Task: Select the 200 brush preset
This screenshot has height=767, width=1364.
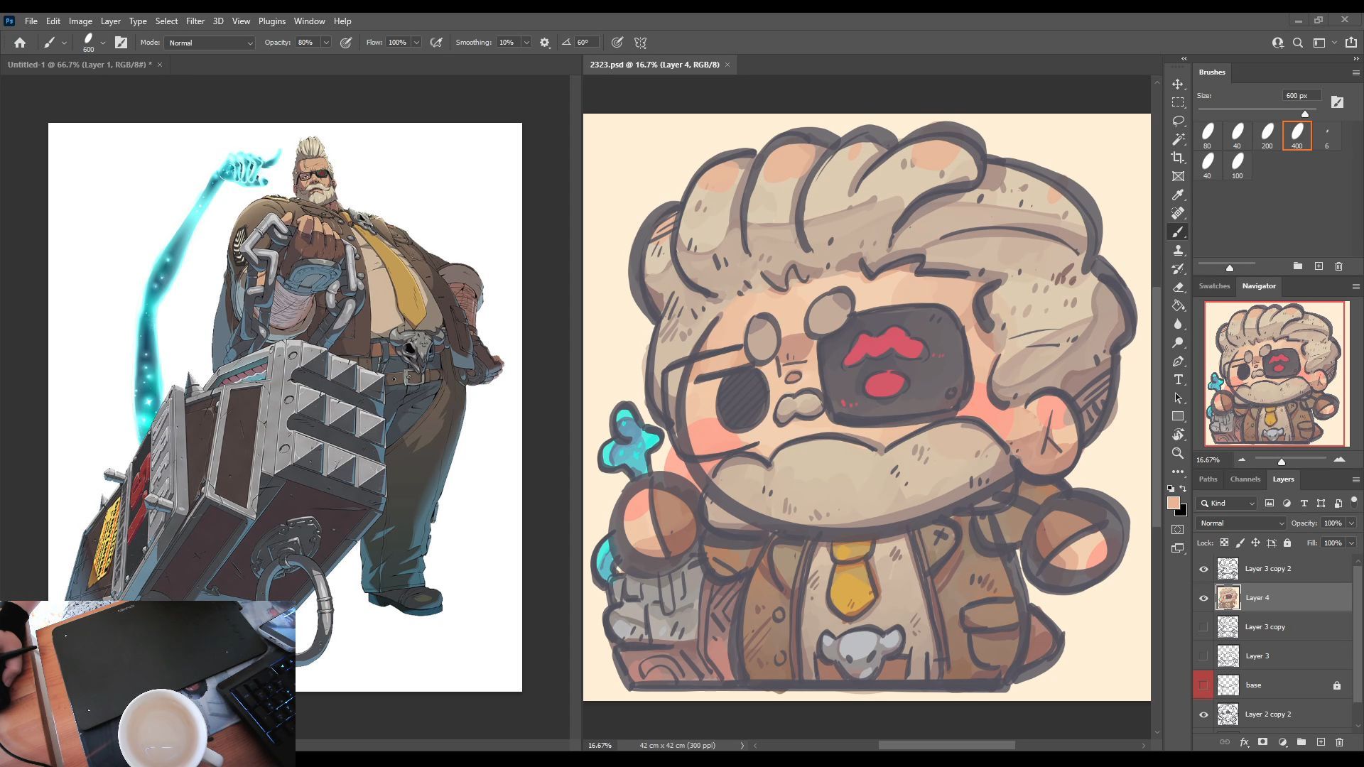Action: point(1267,136)
